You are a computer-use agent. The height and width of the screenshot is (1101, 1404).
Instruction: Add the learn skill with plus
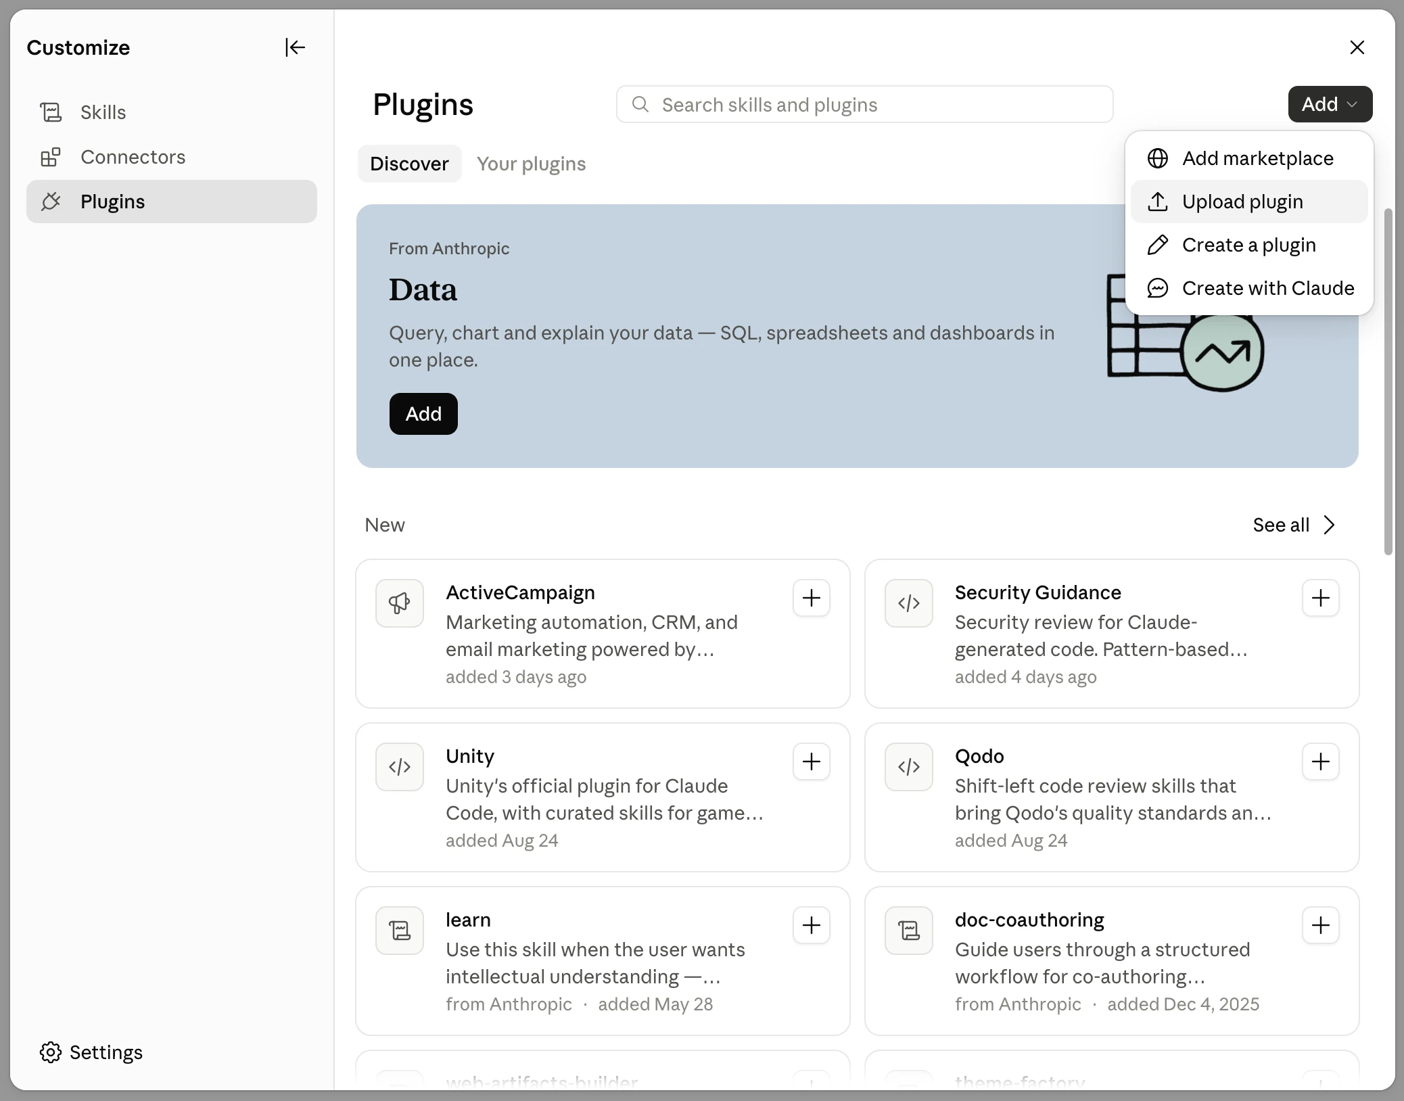click(812, 925)
